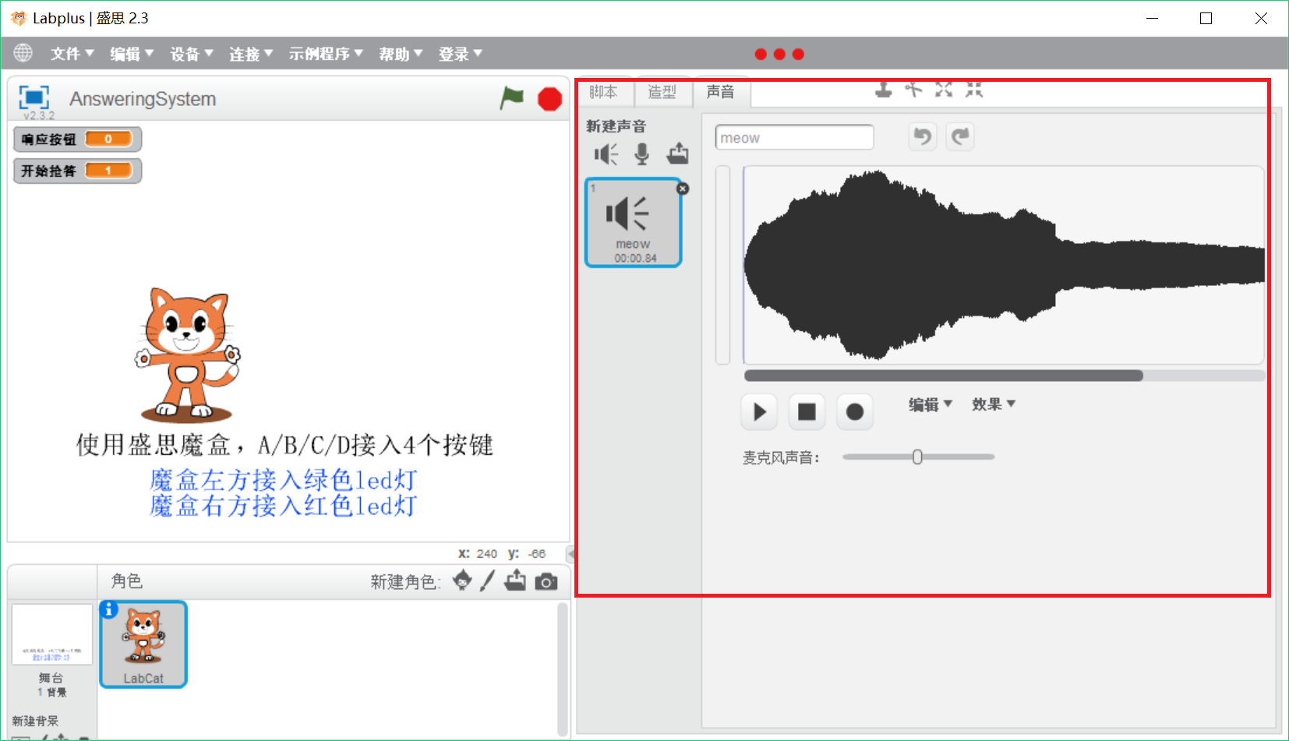Open sound editor 编辑 dropdown
The image size is (1289, 741).
[x=931, y=404]
